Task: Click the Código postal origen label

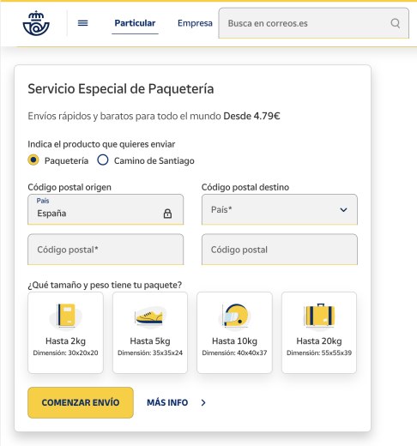Action: pos(69,187)
